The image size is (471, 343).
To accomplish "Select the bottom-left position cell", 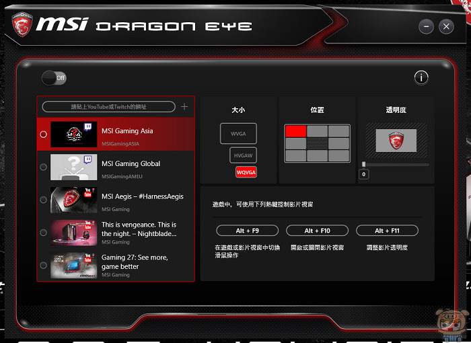I will (296, 156).
